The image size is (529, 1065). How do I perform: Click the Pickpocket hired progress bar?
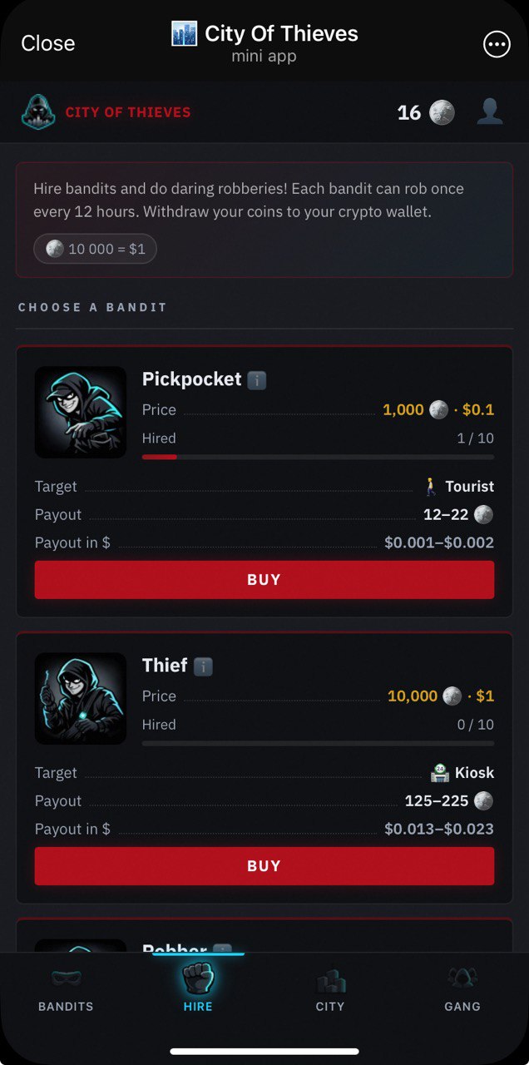click(318, 457)
